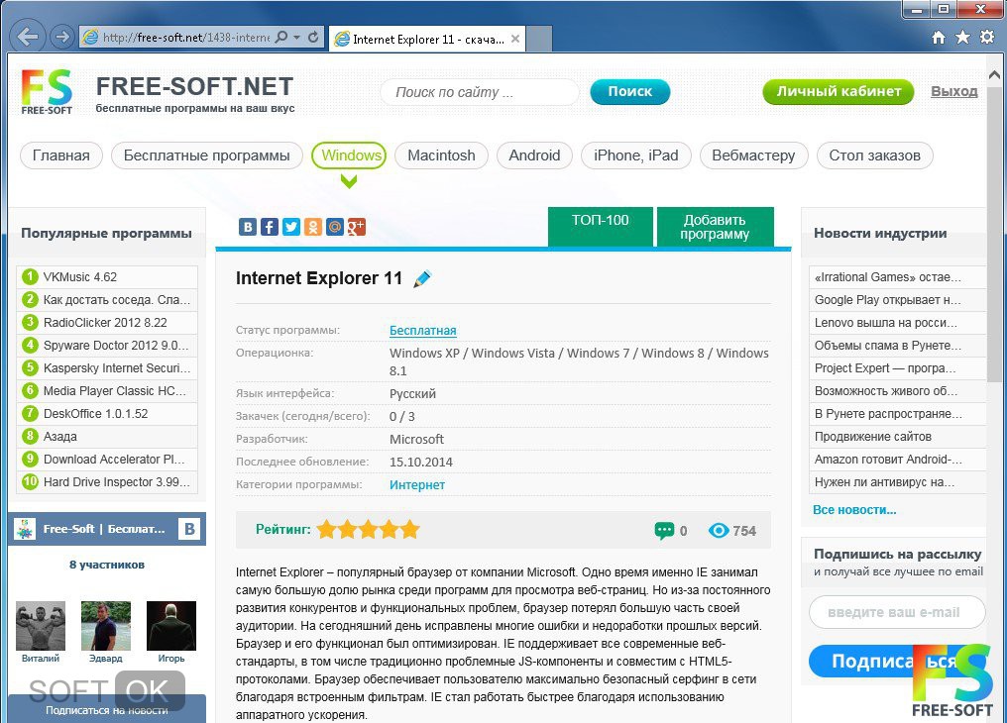Click the 'Выход' logout link
Image resolution: width=1007 pixels, height=723 pixels.
click(x=954, y=91)
